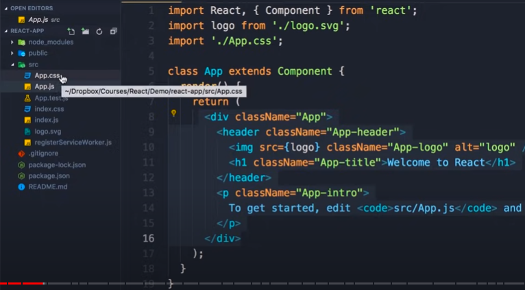Click the closing </div> tag on line 16
Image resolution: width=525 pixels, height=290 pixels.
[223, 239]
